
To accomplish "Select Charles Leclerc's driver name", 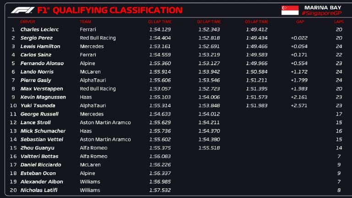I will [x=39, y=29].
